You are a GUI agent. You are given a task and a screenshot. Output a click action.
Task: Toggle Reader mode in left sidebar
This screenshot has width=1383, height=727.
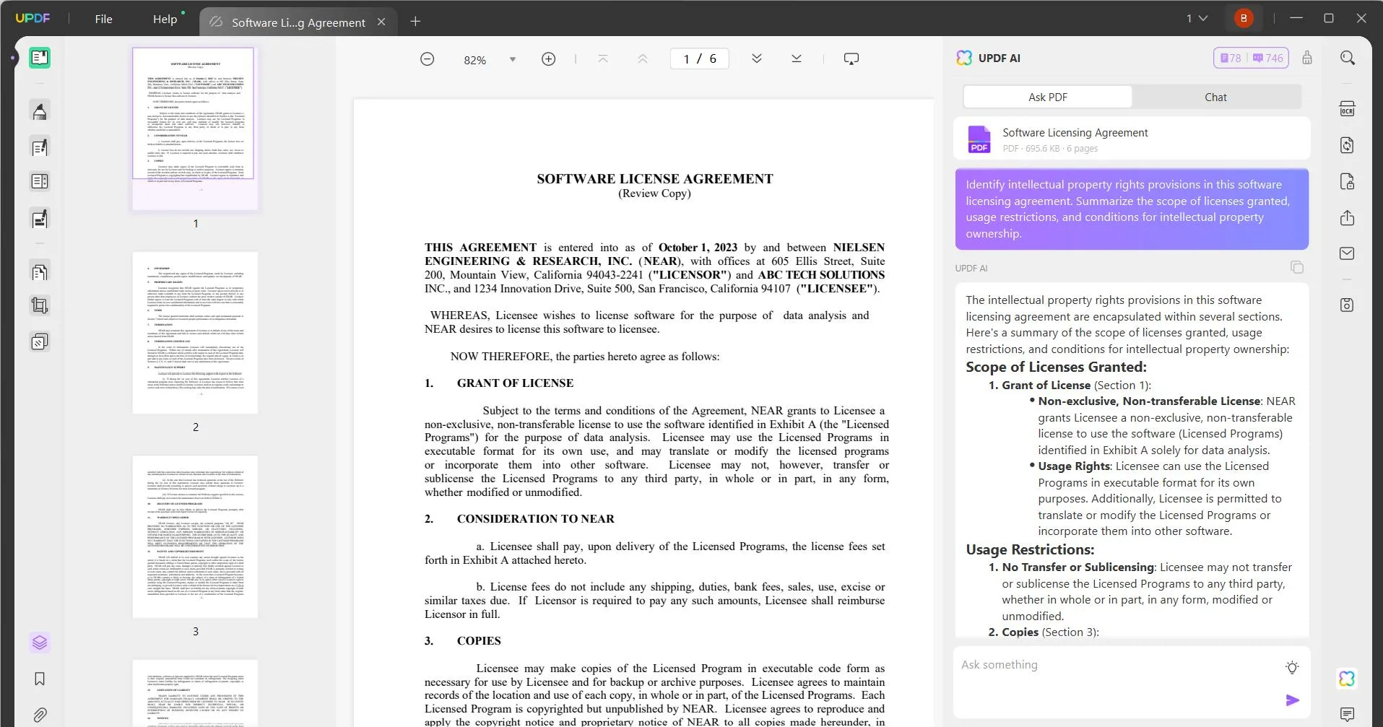click(x=40, y=58)
